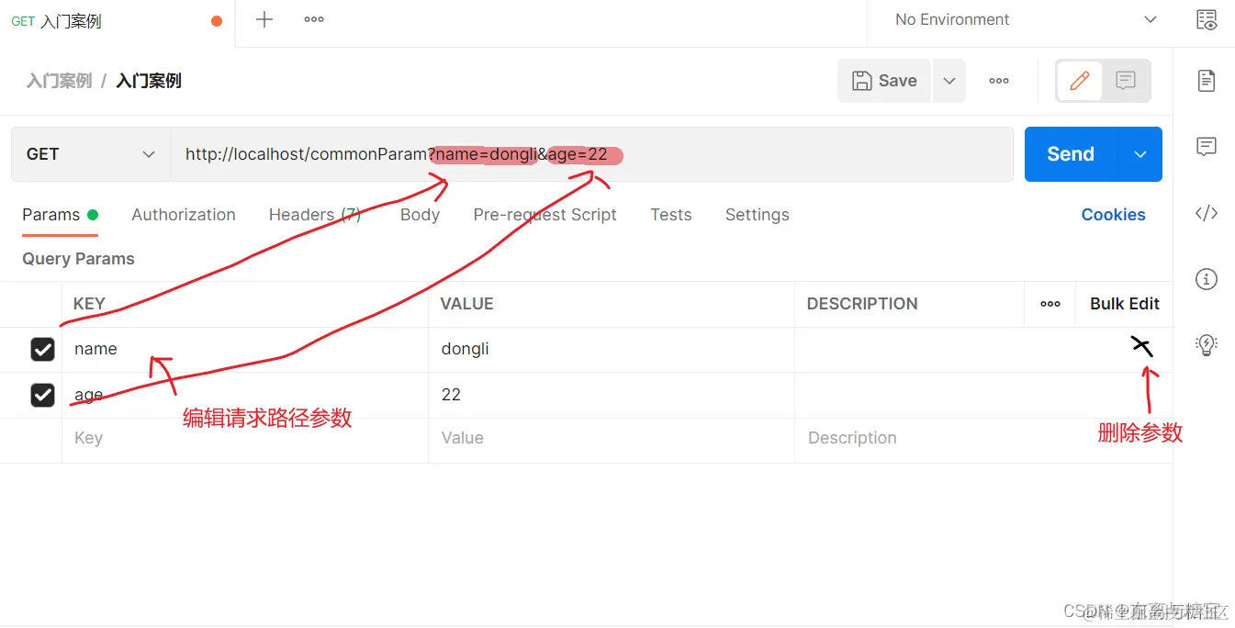Expand the Save options arrow

pyautogui.click(x=949, y=81)
